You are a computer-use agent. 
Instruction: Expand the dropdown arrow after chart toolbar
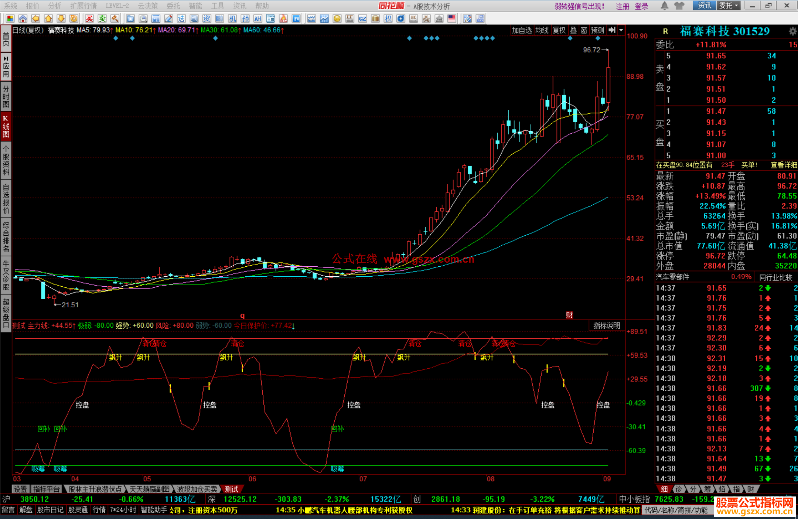[x=621, y=30]
